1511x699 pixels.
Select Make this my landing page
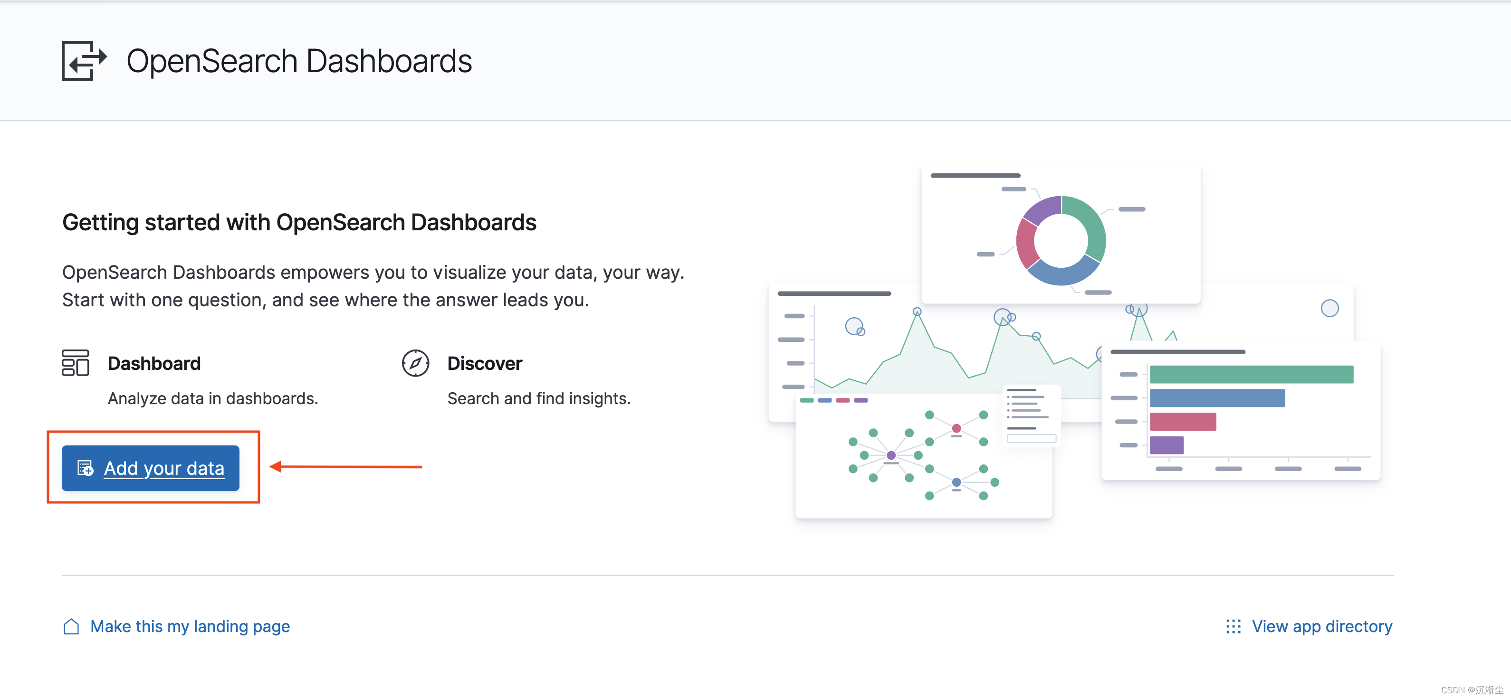(190, 626)
